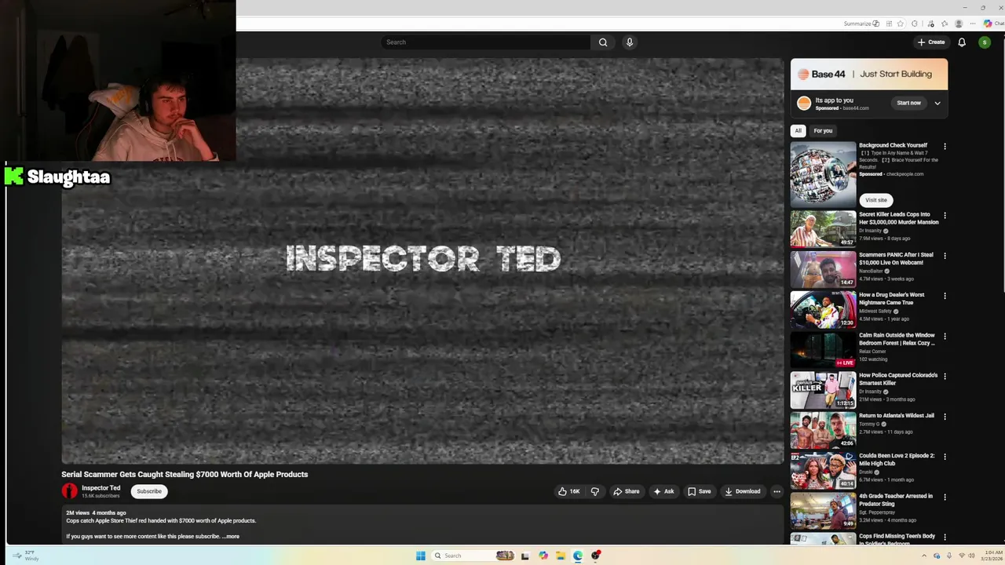Click the video title about Apple Products

[185, 474]
